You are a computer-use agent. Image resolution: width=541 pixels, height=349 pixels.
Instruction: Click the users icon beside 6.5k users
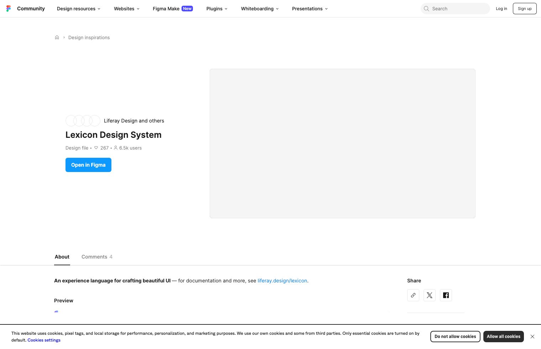[x=116, y=148]
